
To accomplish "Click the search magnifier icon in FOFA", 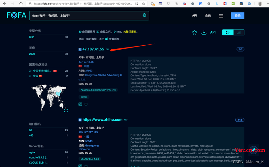I will (x=144, y=15).
